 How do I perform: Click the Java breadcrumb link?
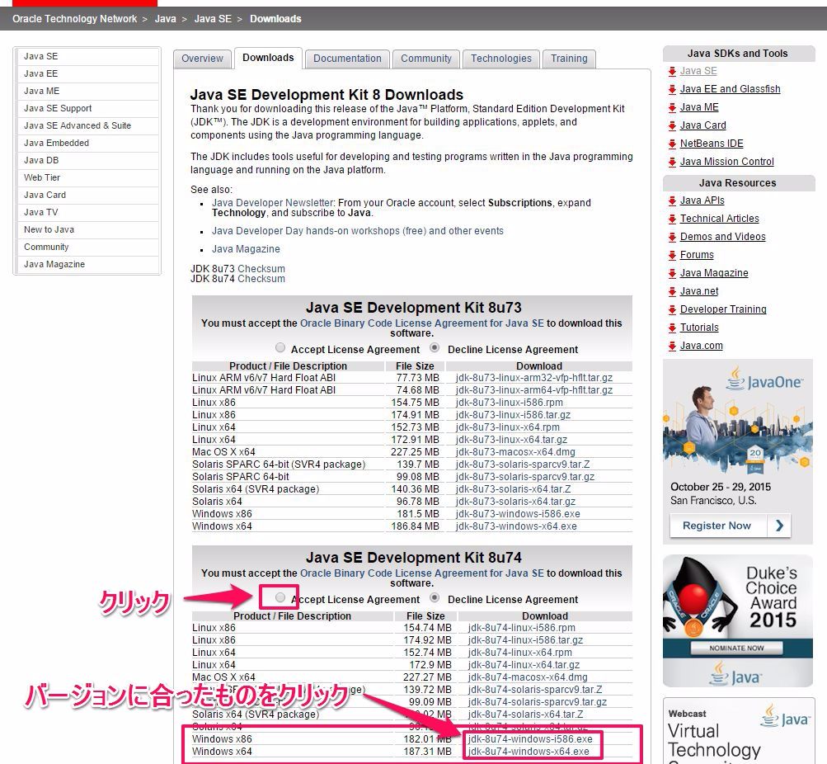pyautogui.click(x=165, y=19)
